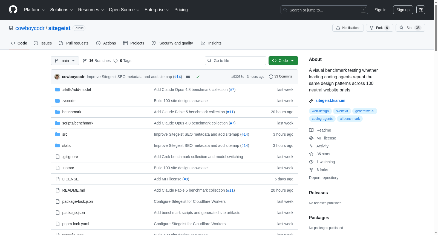Select the Code repository tab
This screenshot has height=235, width=438.
[x=19, y=43]
